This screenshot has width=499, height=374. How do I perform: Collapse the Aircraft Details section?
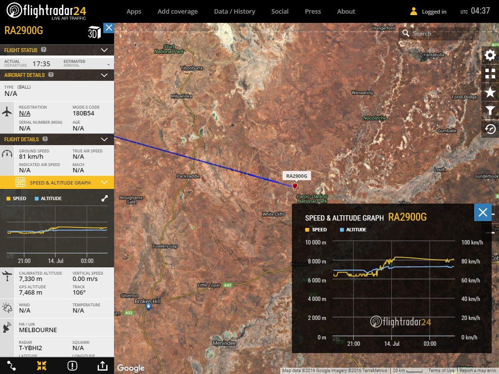tap(104, 75)
